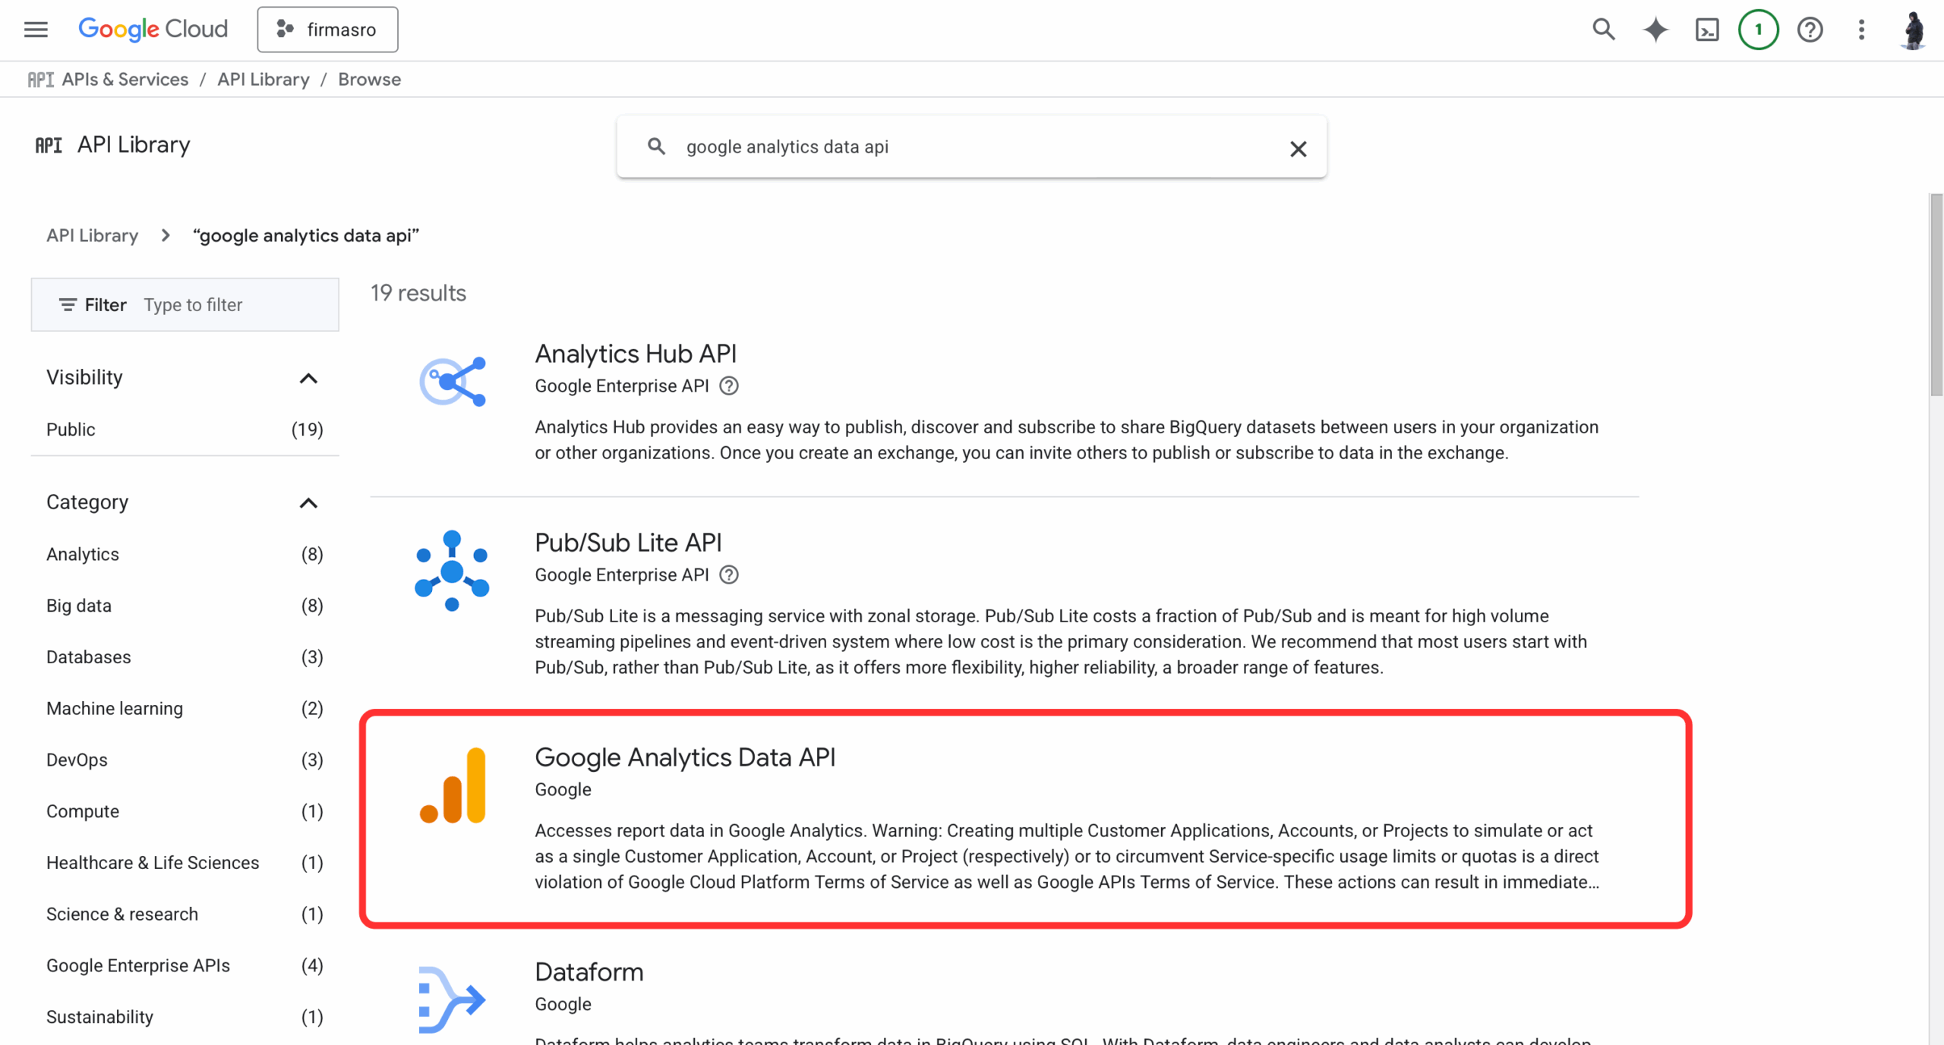Click the Google Cloud logo

click(153, 30)
